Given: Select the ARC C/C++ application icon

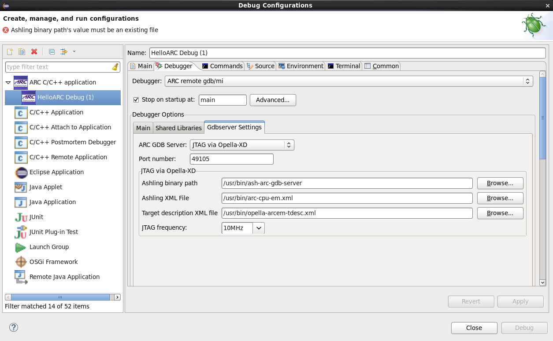Looking at the screenshot, I should coord(21,82).
